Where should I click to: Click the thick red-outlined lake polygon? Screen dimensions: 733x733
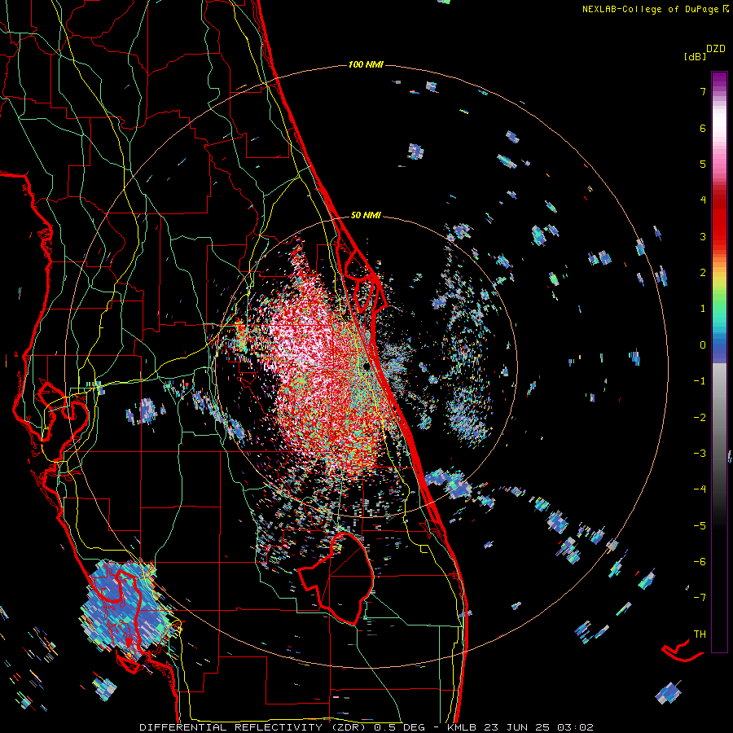(x=336, y=577)
